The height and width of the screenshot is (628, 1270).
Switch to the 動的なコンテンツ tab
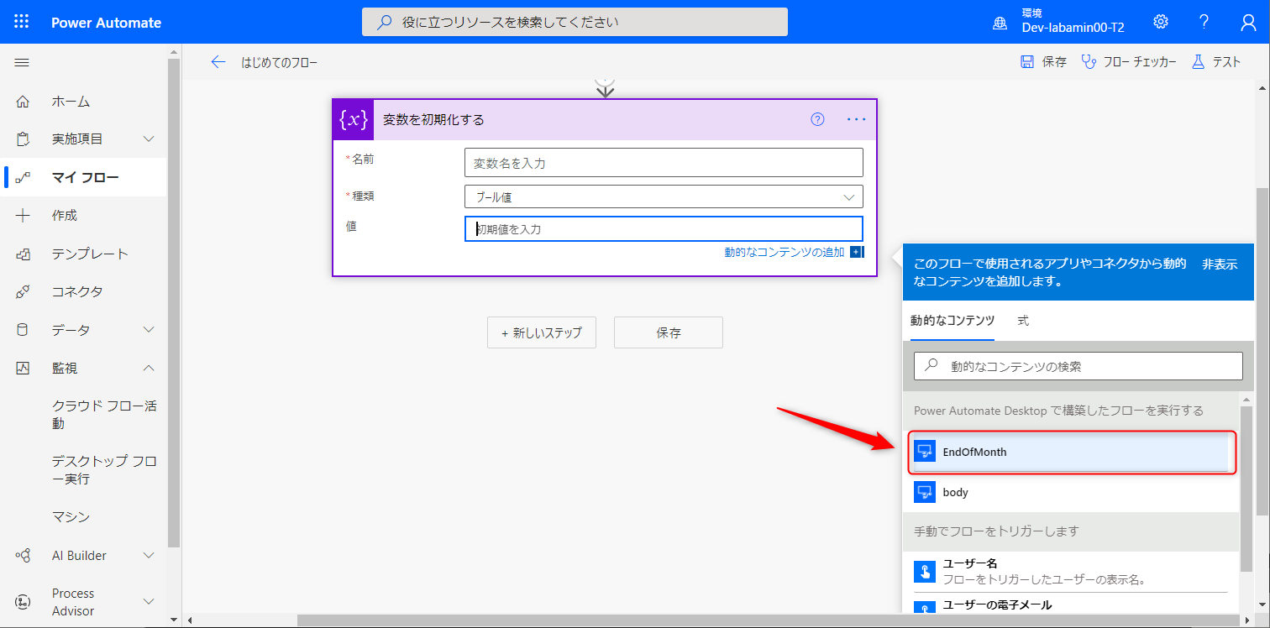tap(953, 321)
